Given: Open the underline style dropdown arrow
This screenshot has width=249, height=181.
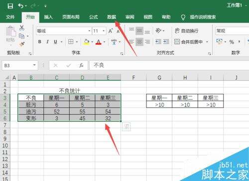Looking at the screenshot, I should coord(62,42).
